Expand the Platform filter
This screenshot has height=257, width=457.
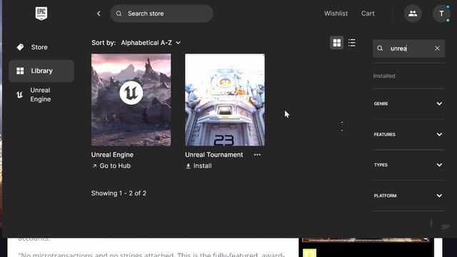tap(408, 196)
